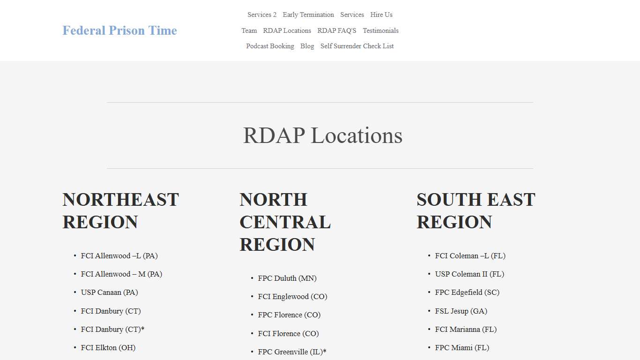Viewport: 640px width, 360px height.
Task: Click the FPC Miami (FL) listing
Action: pos(462,347)
